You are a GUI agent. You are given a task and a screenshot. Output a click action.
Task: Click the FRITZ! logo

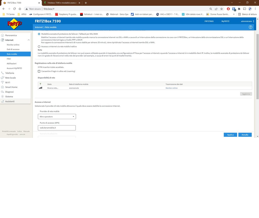[x=14, y=24]
